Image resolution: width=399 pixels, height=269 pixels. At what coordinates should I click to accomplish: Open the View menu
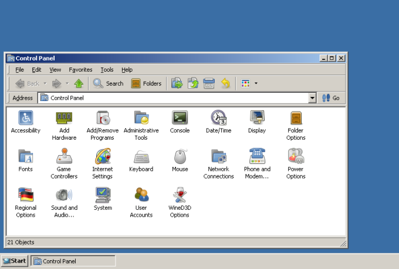[x=55, y=69]
